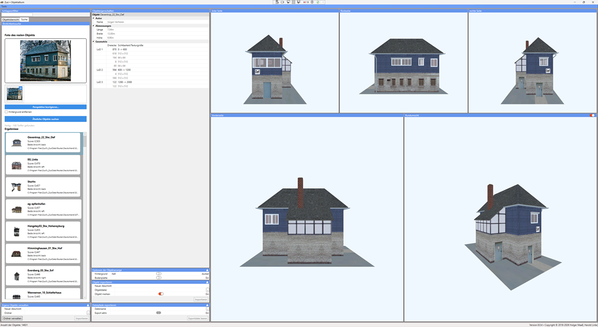
Task: Tick the Hintergrund entfernen checkbox
Action: (6, 112)
